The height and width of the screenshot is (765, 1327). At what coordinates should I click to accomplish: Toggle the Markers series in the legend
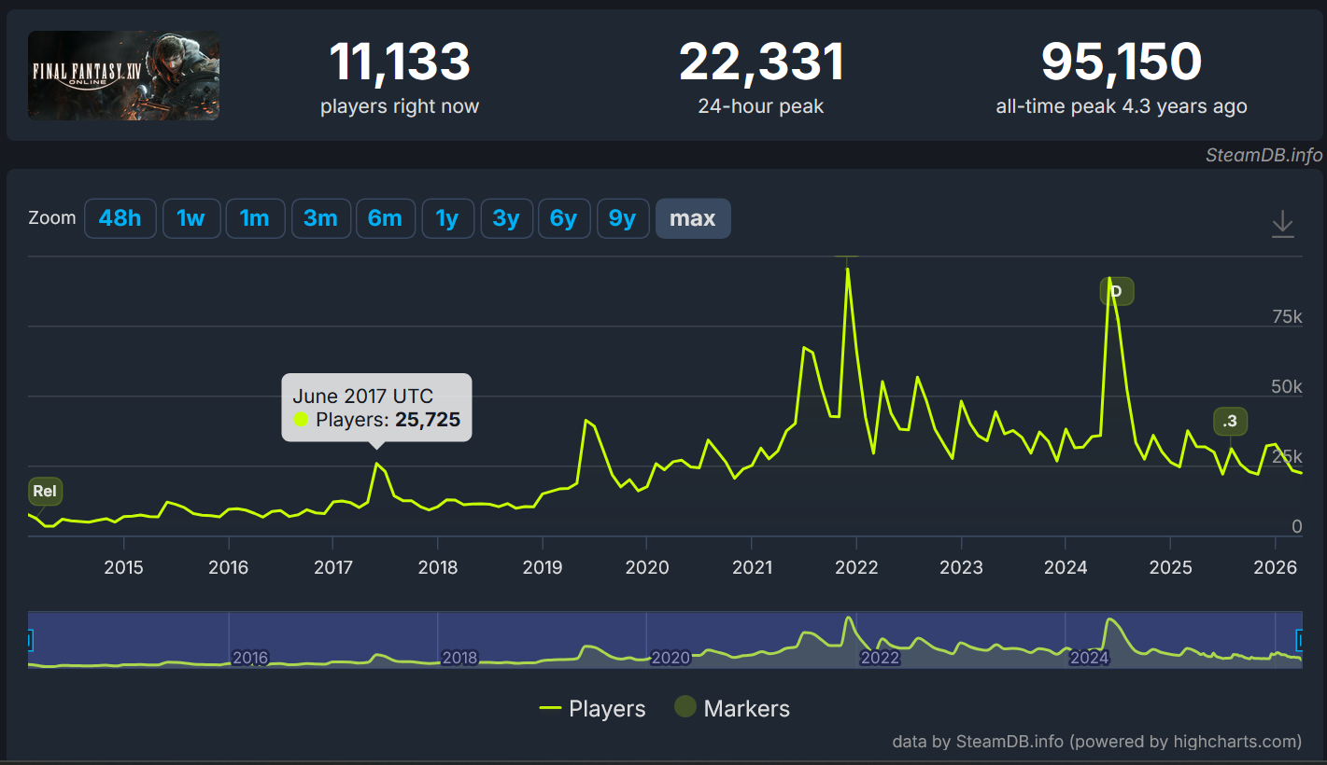click(732, 709)
